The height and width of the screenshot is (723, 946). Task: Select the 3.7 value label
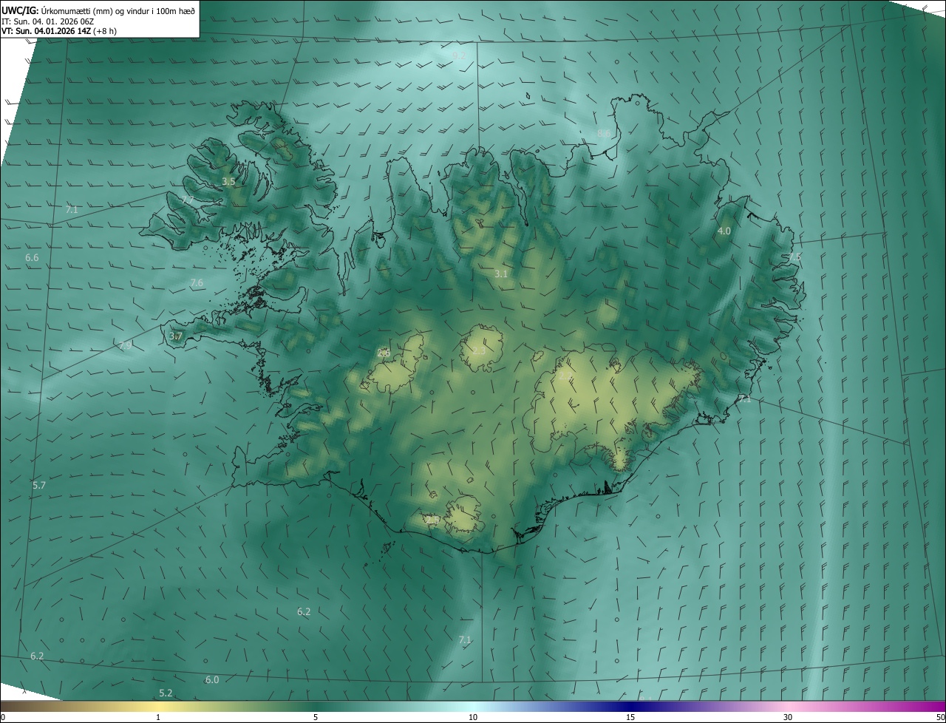tap(175, 336)
